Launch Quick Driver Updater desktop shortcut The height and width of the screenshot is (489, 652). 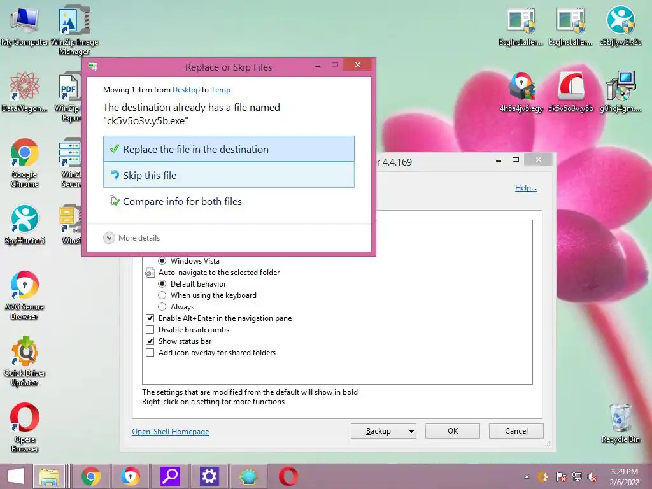click(25, 362)
